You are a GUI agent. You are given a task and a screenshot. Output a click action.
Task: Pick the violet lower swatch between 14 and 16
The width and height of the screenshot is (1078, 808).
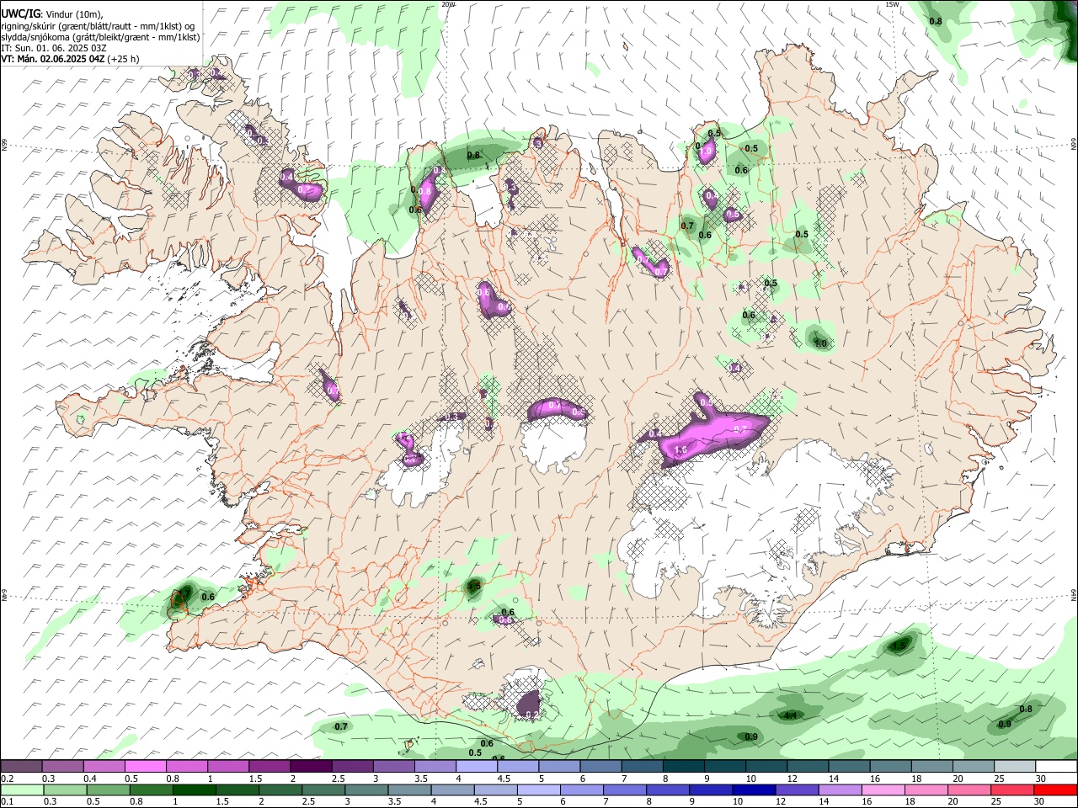(839, 789)
